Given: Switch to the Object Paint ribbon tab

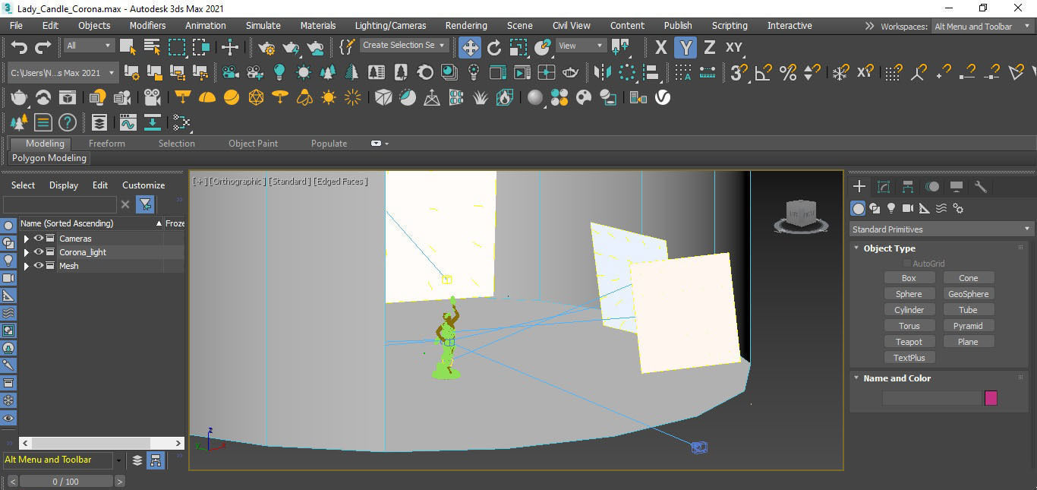Looking at the screenshot, I should tap(253, 143).
